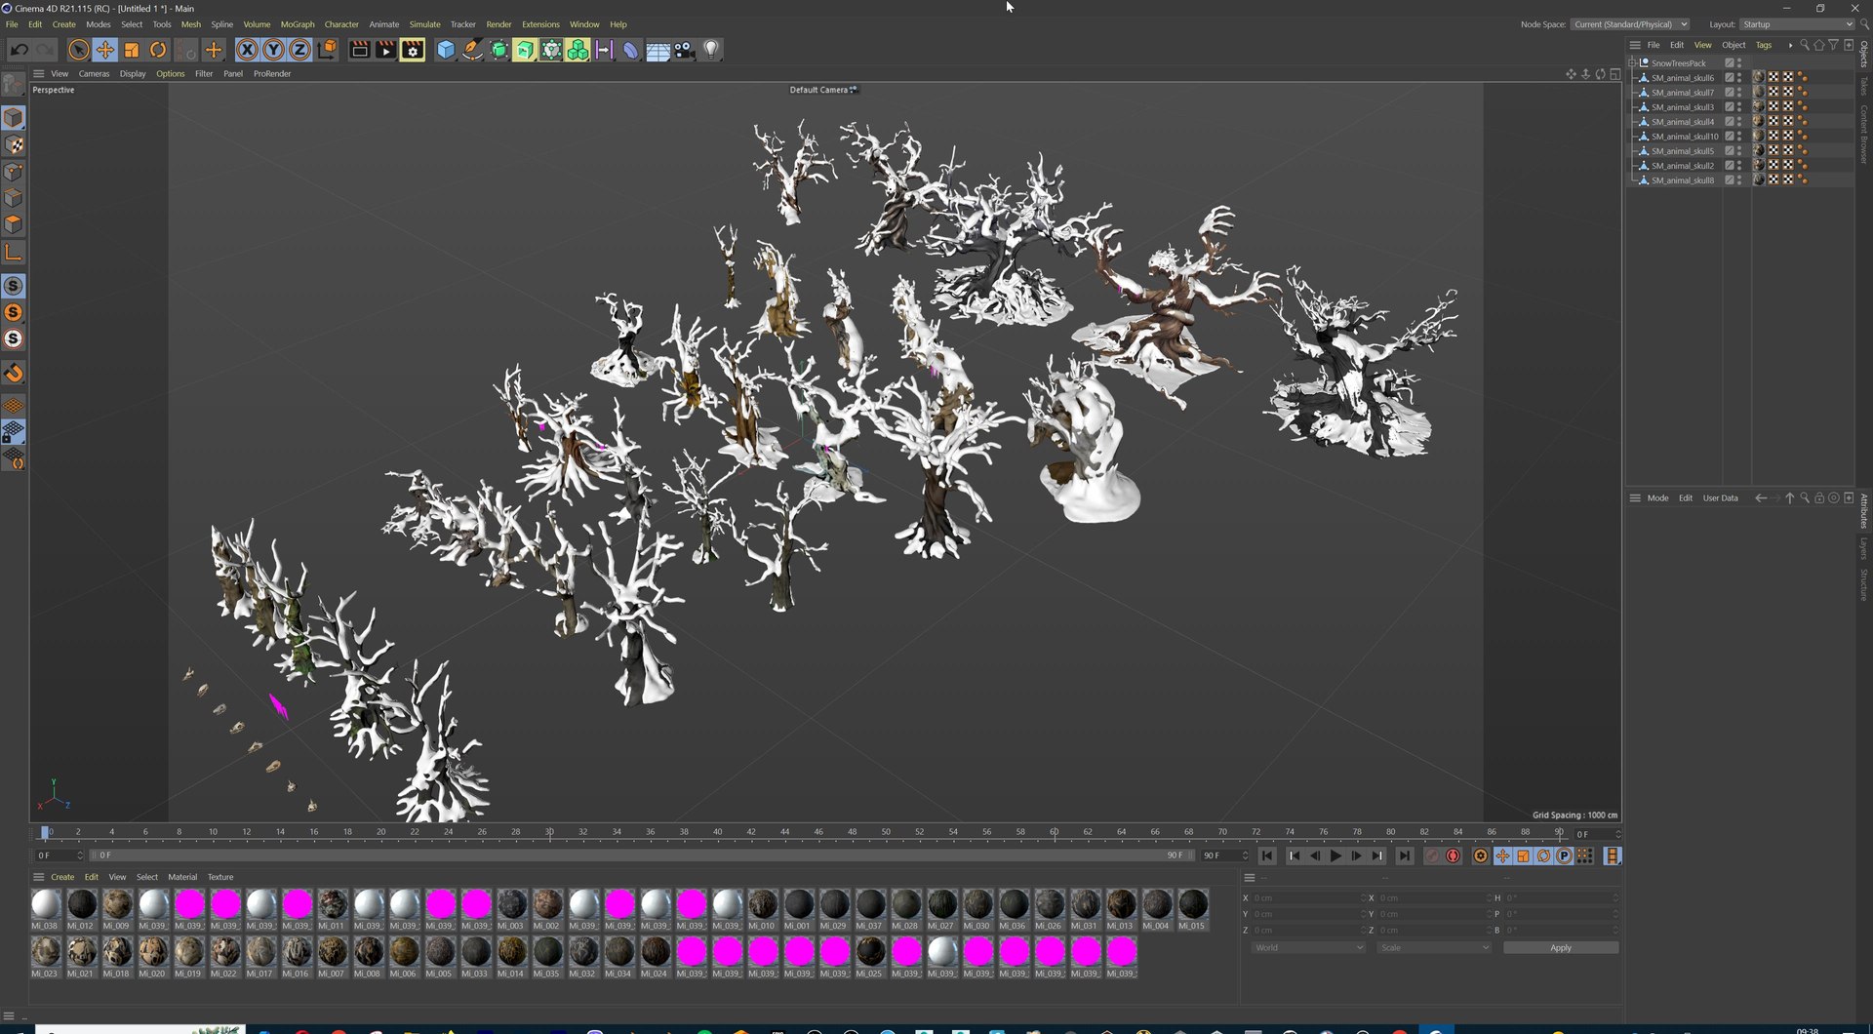This screenshot has width=1873, height=1034.
Task: Toggle Y axis lock
Action: pos(274,50)
